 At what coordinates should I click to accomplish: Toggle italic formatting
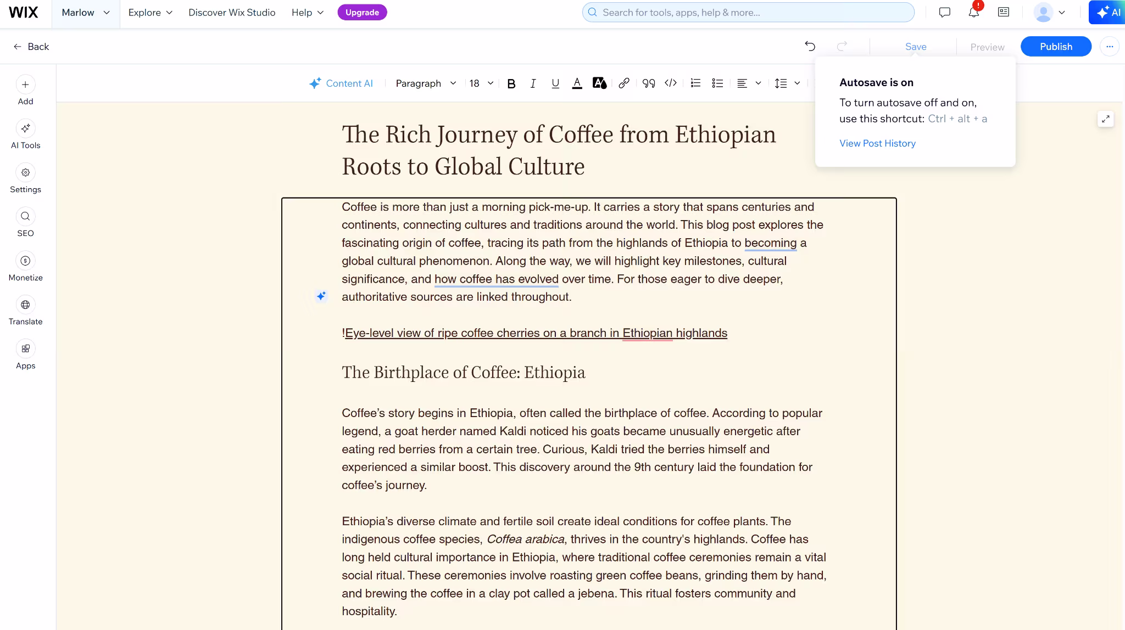(x=533, y=83)
